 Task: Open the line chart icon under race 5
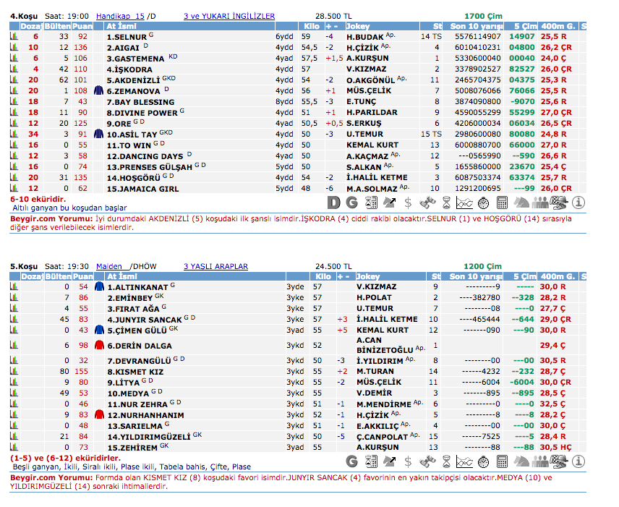pyautogui.click(x=465, y=461)
